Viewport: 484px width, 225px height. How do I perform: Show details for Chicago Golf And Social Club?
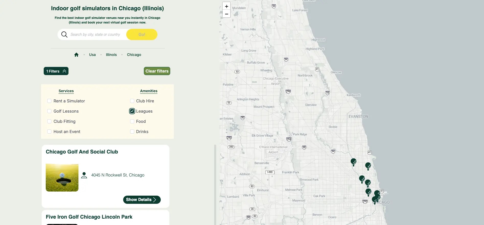click(x=142, y=200)
